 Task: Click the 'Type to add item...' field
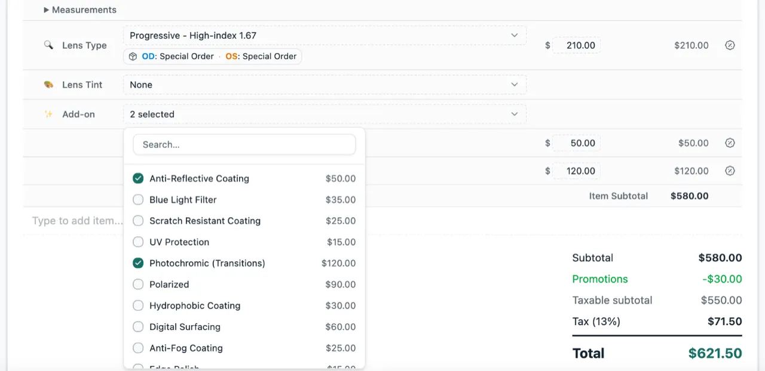click(x=78, y=221)
